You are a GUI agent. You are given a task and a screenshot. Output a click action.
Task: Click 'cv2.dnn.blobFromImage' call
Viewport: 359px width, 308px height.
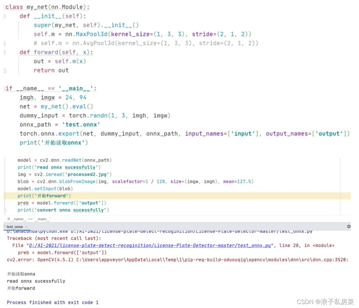(66, 182)
